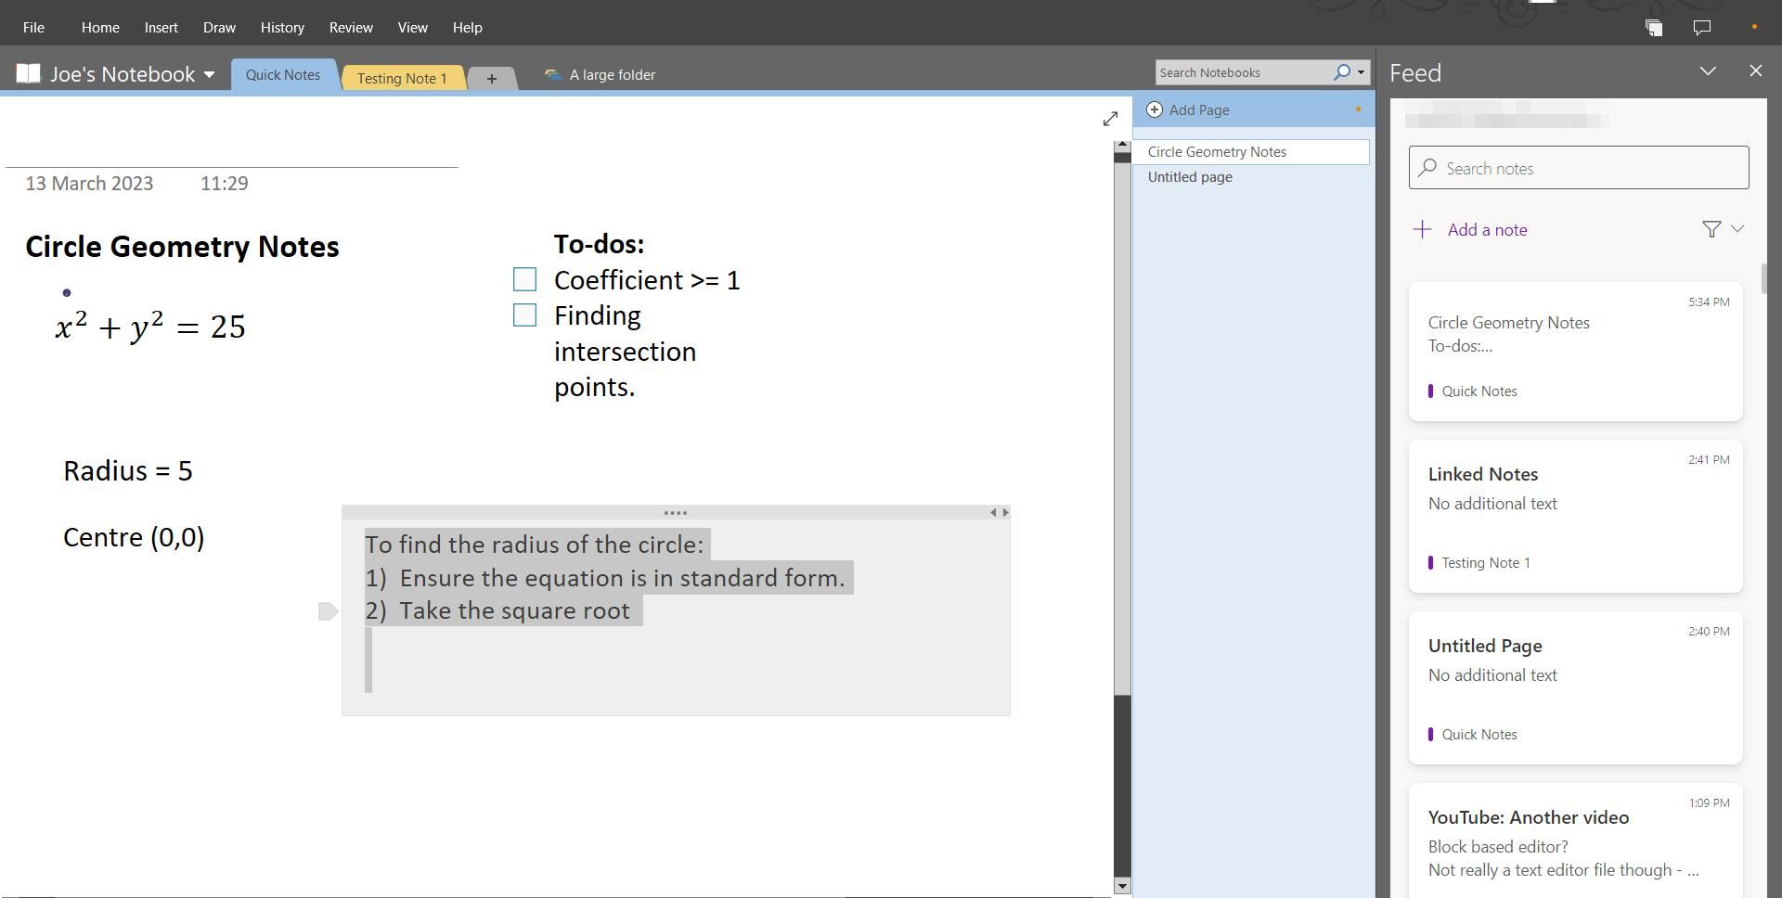1782x898 pixels.
Task: Select the Add Page plus icon
Action: pyautogui.click(x=1154, y=109)
